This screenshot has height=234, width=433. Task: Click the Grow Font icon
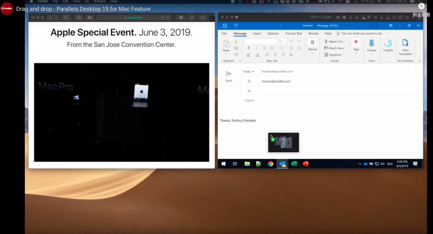(x=292, y=41)
